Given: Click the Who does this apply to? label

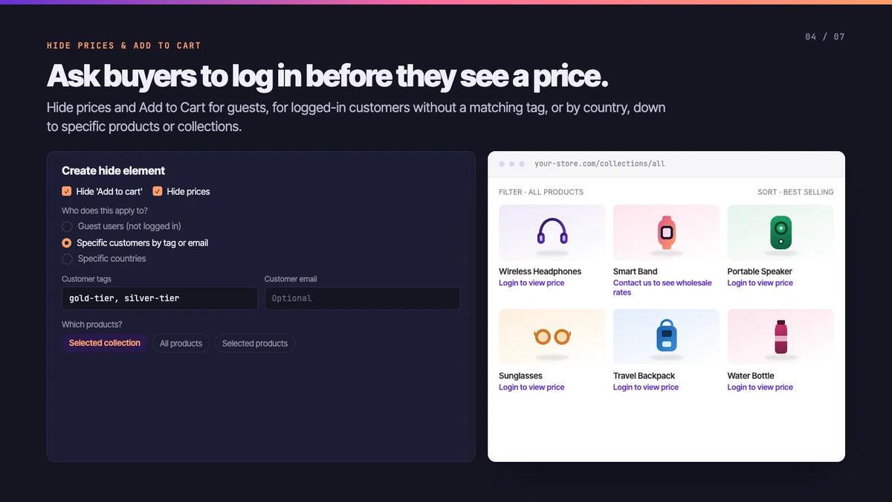Looking at the screenshot, I should (x=105, y=210).
